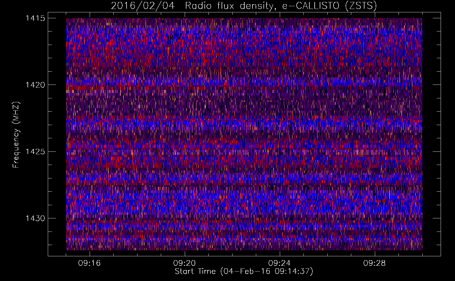Click the 'Frequency (MHZ)' axis title
455x281 pixels.
(16, 135)
